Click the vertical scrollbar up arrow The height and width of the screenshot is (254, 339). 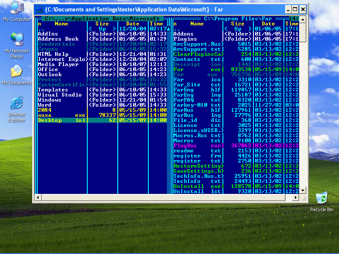click(x=303, y=19)
